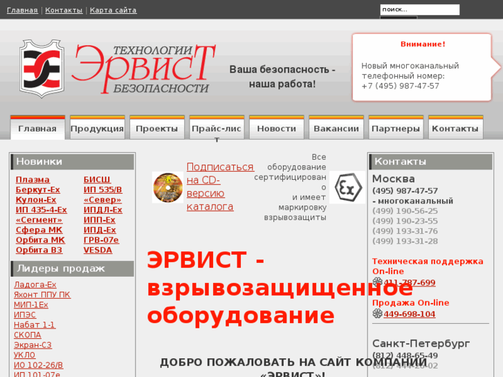This screenshot has width=503, height=377.
Task: Click the CD catalog disc image
Action: tap(167, 187)
